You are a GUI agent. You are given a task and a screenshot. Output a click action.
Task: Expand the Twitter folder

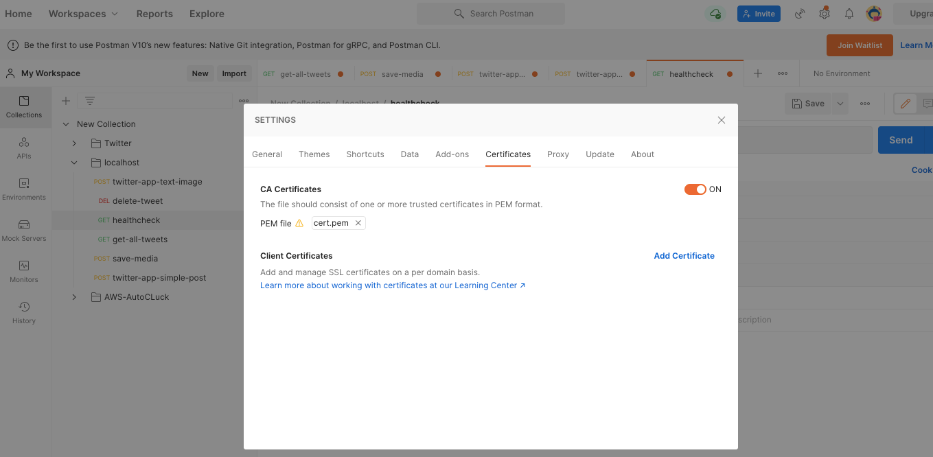click(x=74, y=143)
